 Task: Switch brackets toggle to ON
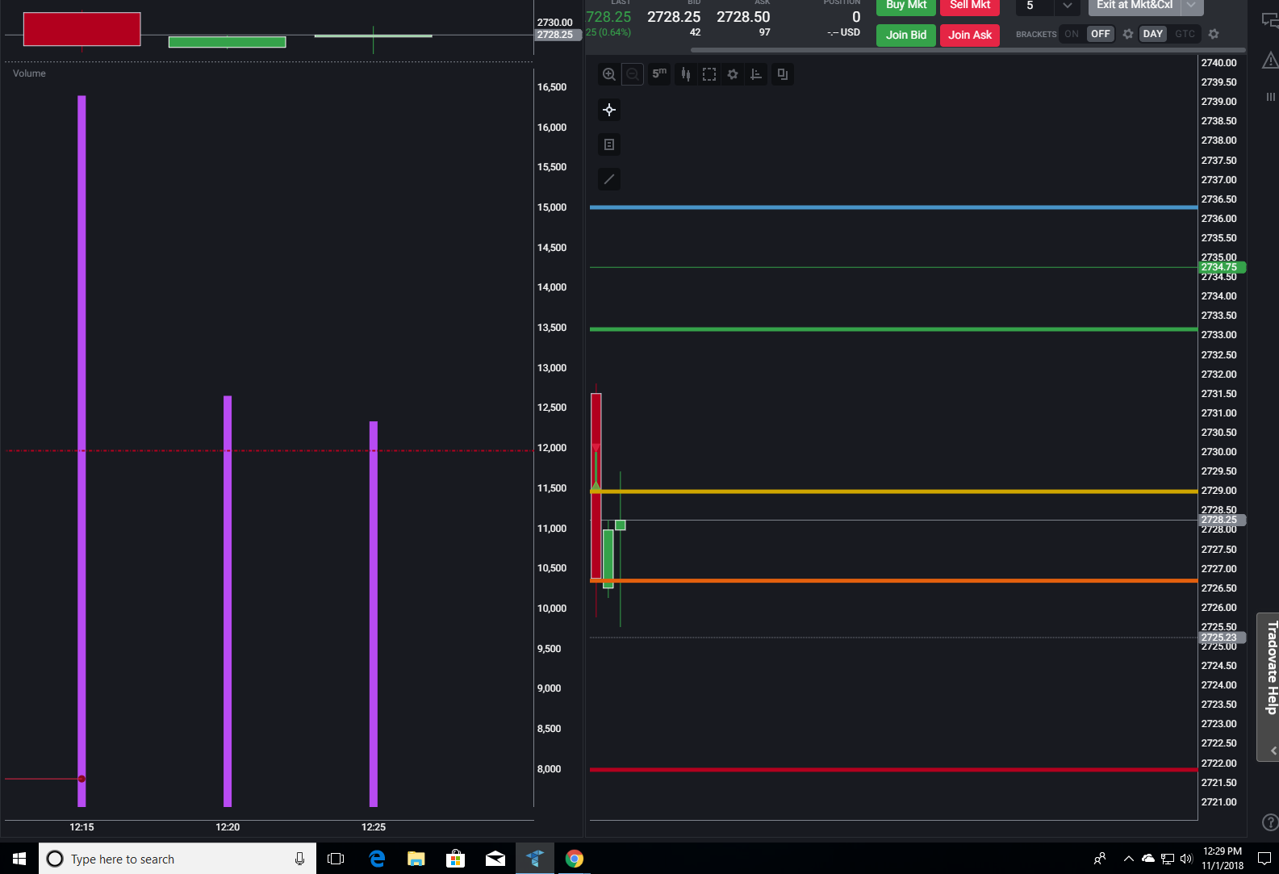click(1072, 34)
